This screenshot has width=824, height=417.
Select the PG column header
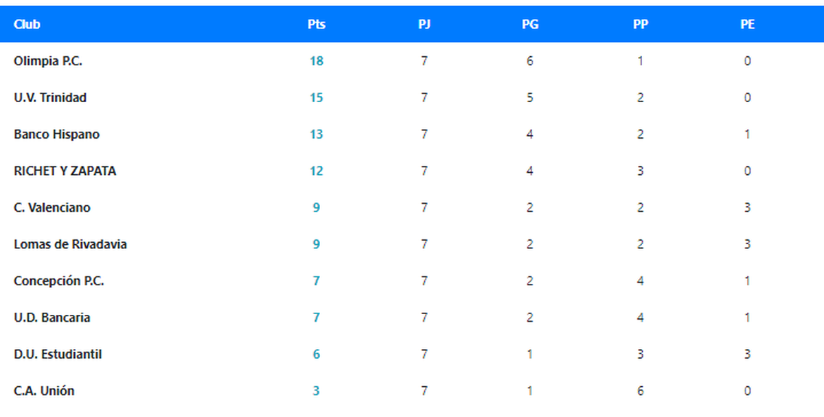530,24
